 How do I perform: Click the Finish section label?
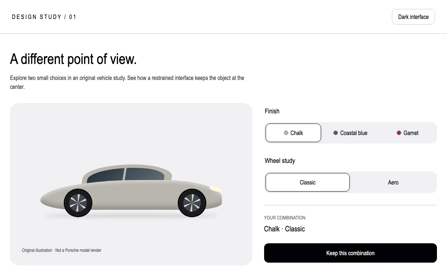click(272, 111)
